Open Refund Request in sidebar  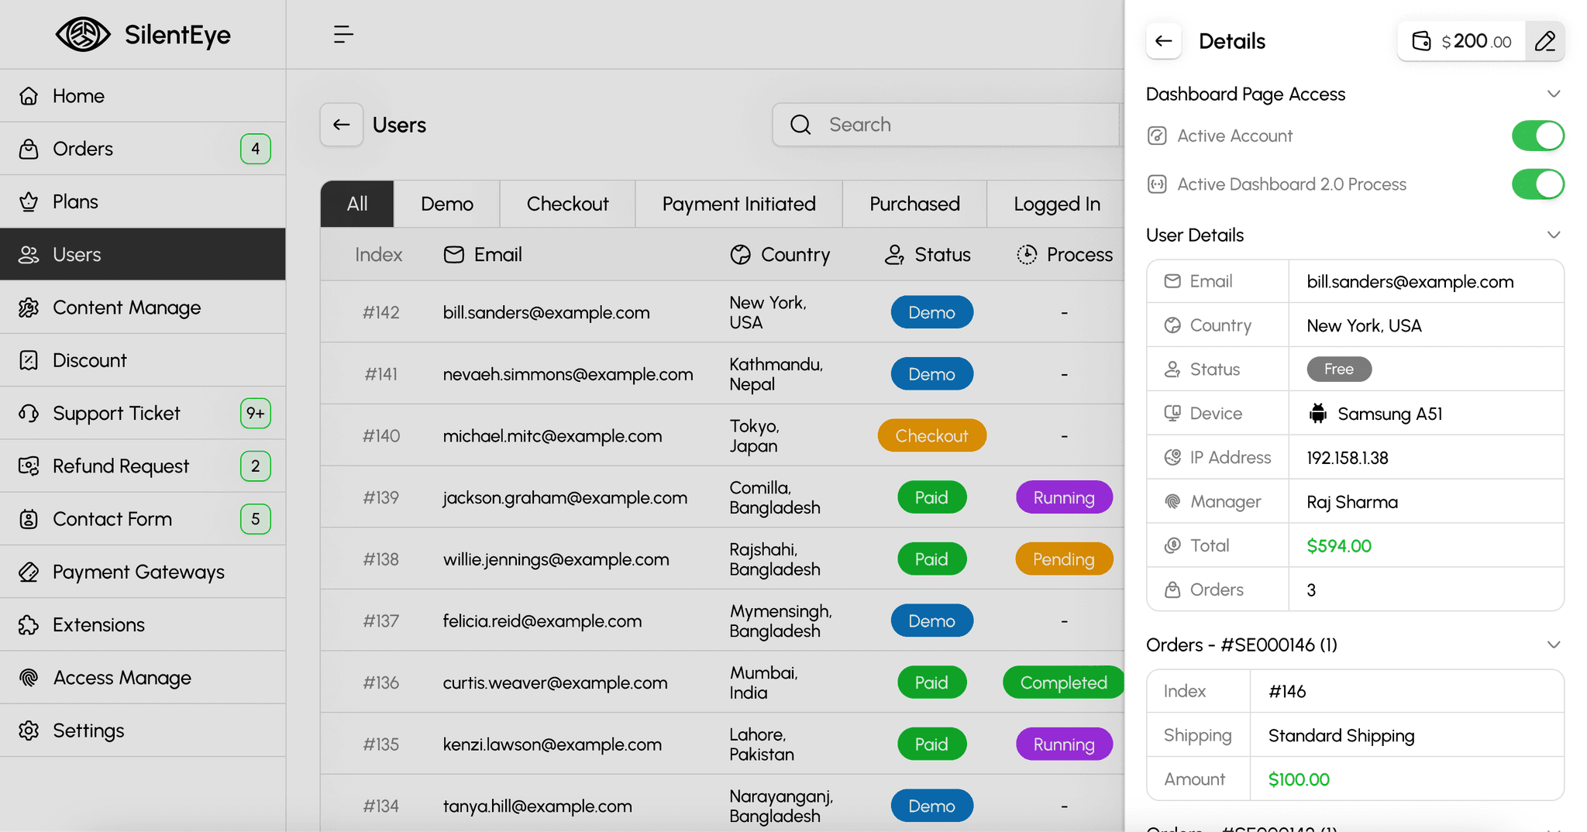[x=143, y=466]
